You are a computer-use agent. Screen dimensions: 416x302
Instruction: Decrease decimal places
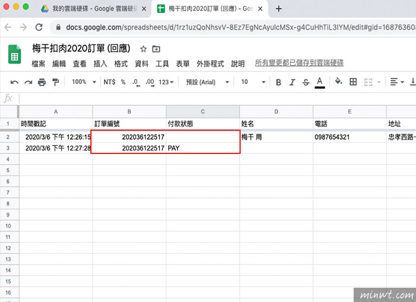coord(136,82)
